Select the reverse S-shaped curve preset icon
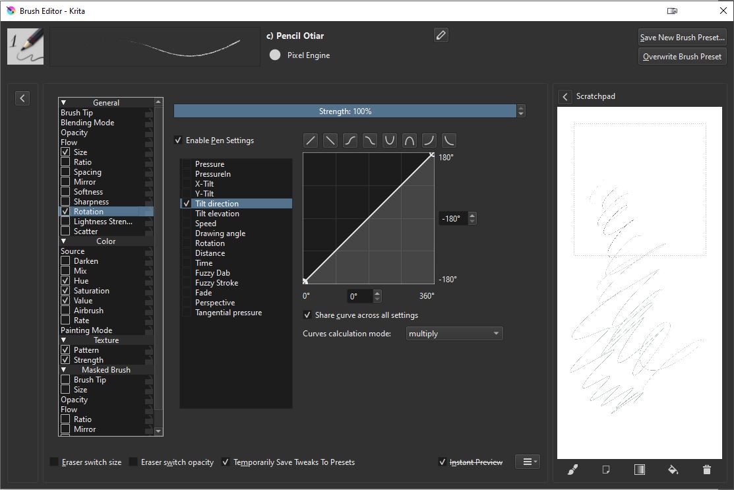The width and height of the screenshot is (734, 490). pos(370,140)
